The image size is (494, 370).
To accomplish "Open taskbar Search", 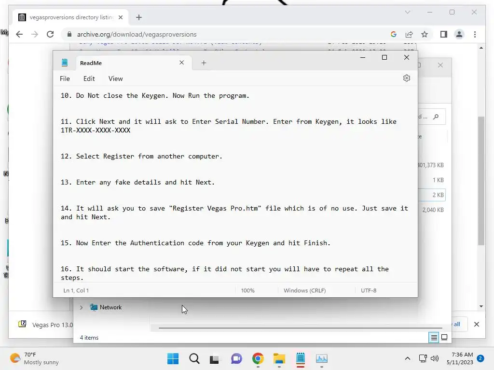I will coord(194,358).
